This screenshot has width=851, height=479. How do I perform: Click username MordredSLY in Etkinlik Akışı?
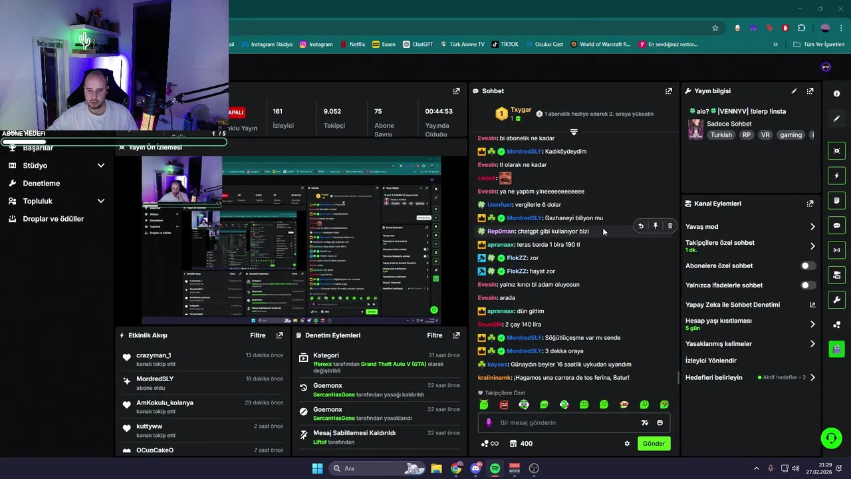click(x=155, y=379)
